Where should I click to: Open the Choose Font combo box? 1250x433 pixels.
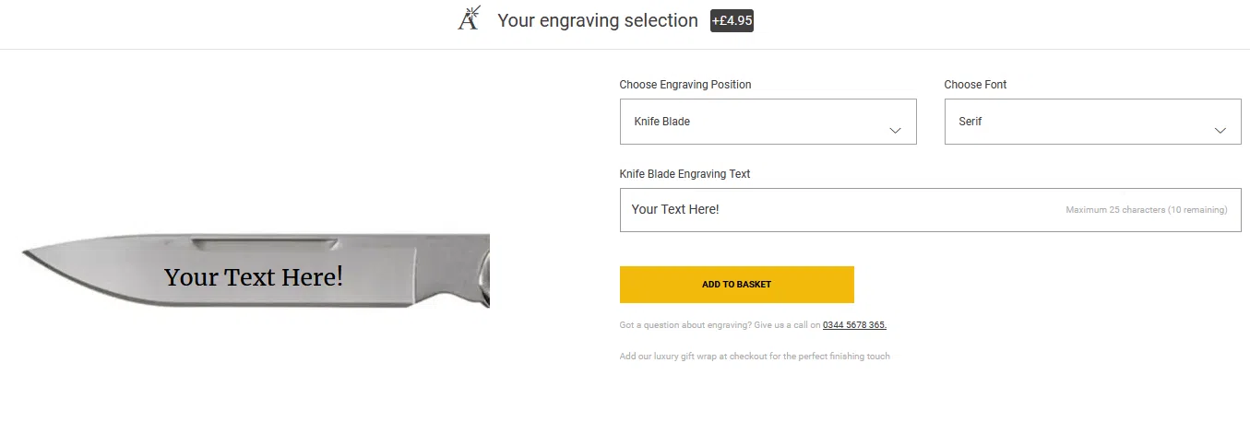pos(1092,122)
